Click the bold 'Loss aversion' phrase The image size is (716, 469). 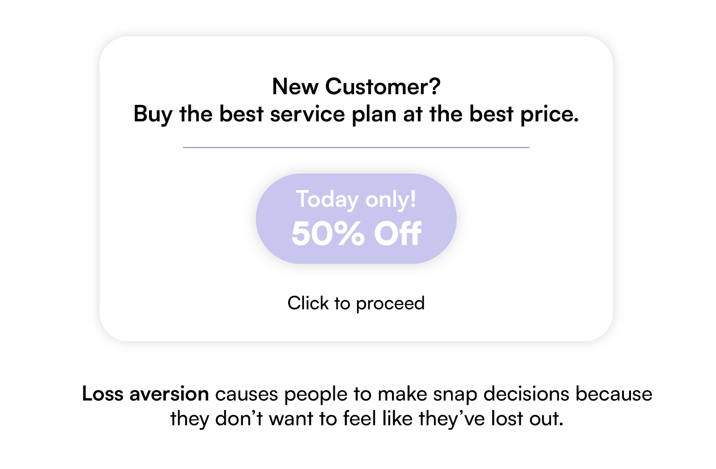145,394
